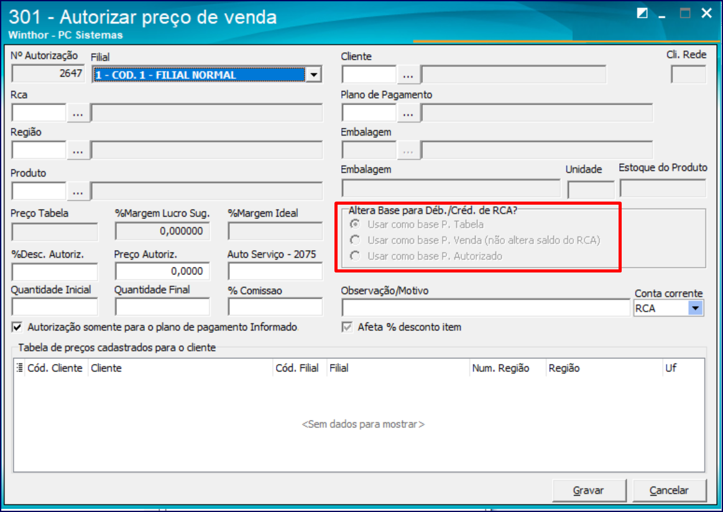
Task: Click the Uf column header
Action: pyautogui.click(x=683, y=368)
